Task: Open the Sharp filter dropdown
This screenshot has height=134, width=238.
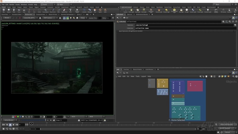Action: [x=84, y=18]
